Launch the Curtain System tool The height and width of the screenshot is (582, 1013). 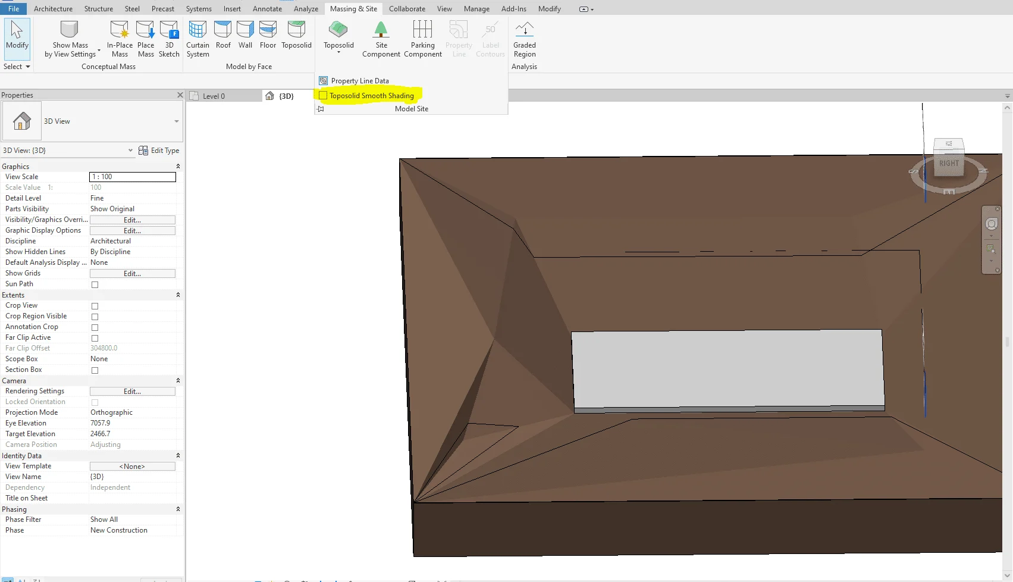pyautogui.click(x=197, y=37)
